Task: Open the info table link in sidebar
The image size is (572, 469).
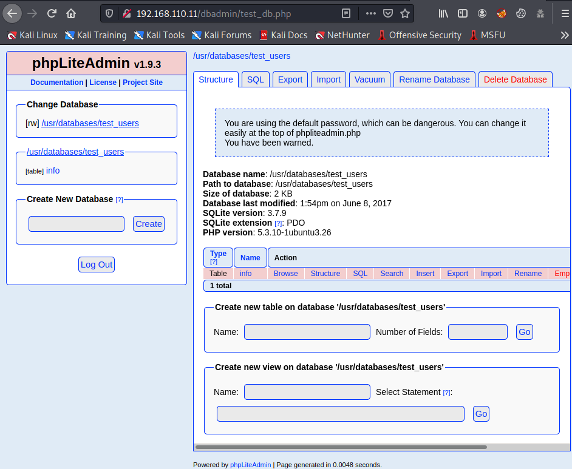Action: coord(53,170)
